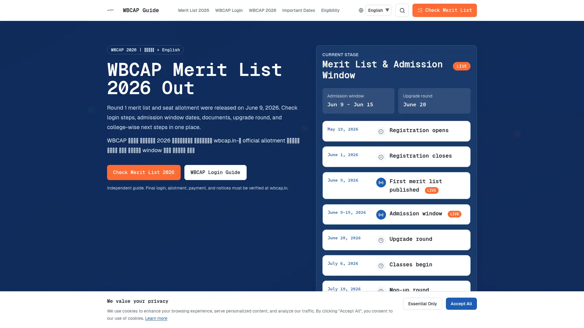Open Eligibility nav item
This screenshot has width=584, height=328.
[x=330, y=10]
